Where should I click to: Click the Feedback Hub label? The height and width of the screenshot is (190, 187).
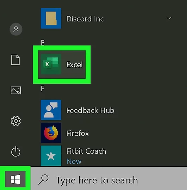click(90, 110)
